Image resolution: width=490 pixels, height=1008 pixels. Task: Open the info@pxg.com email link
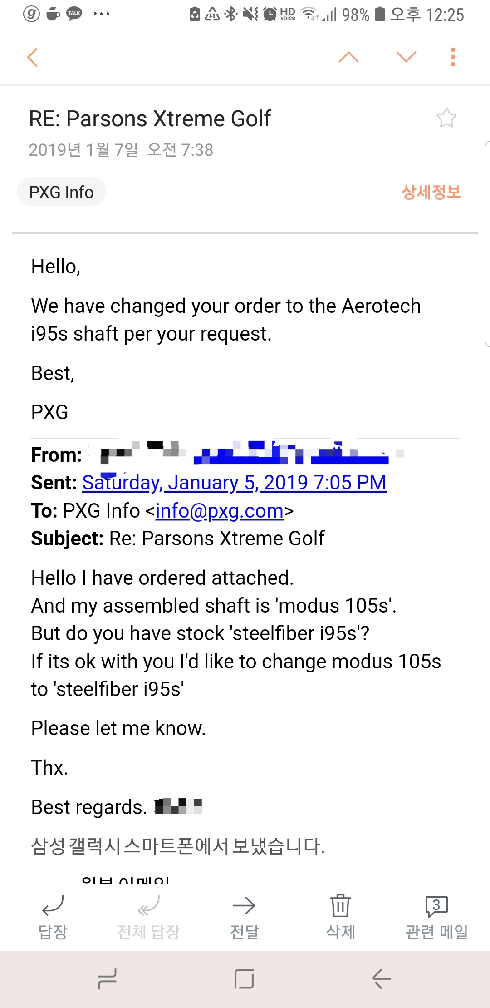click(220, 511)
